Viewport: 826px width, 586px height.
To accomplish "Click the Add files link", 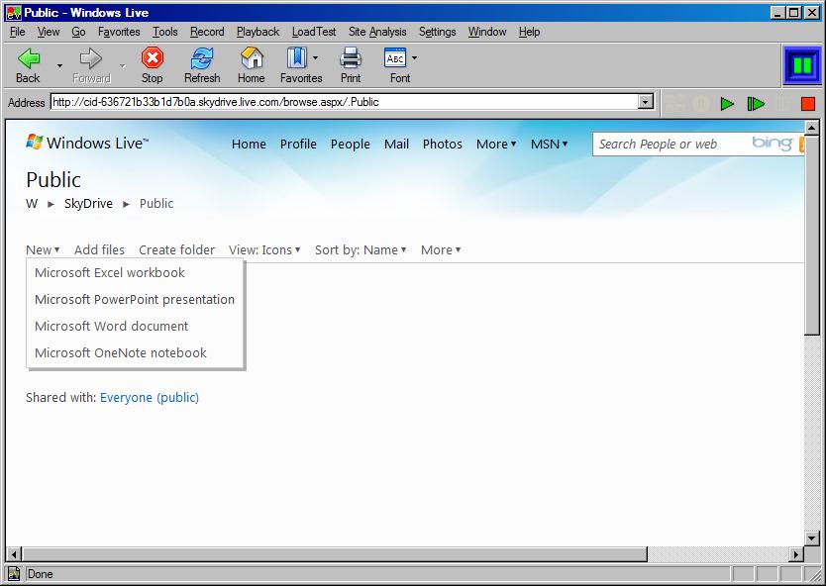I will 100,250.
